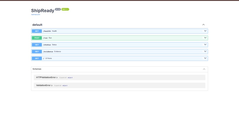
Task: Click the GET badge for /evidence
Action: pyautogui.click(x=37, y=52)
